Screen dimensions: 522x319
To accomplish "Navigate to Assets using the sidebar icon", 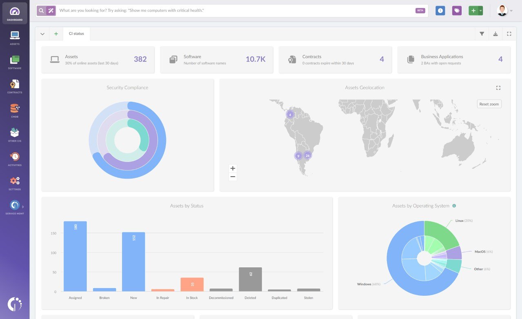I will tap(15, 37).
